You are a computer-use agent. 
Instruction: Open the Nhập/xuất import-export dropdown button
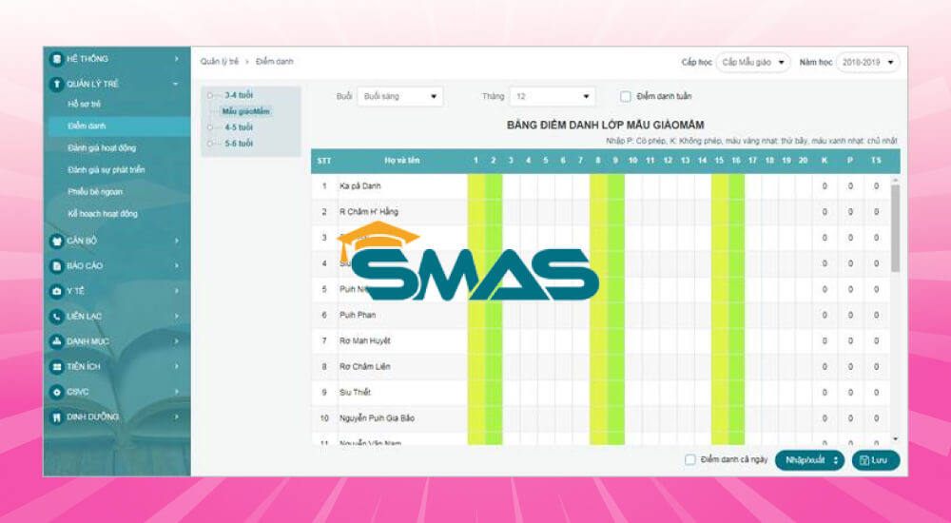(x=809, y=460)
